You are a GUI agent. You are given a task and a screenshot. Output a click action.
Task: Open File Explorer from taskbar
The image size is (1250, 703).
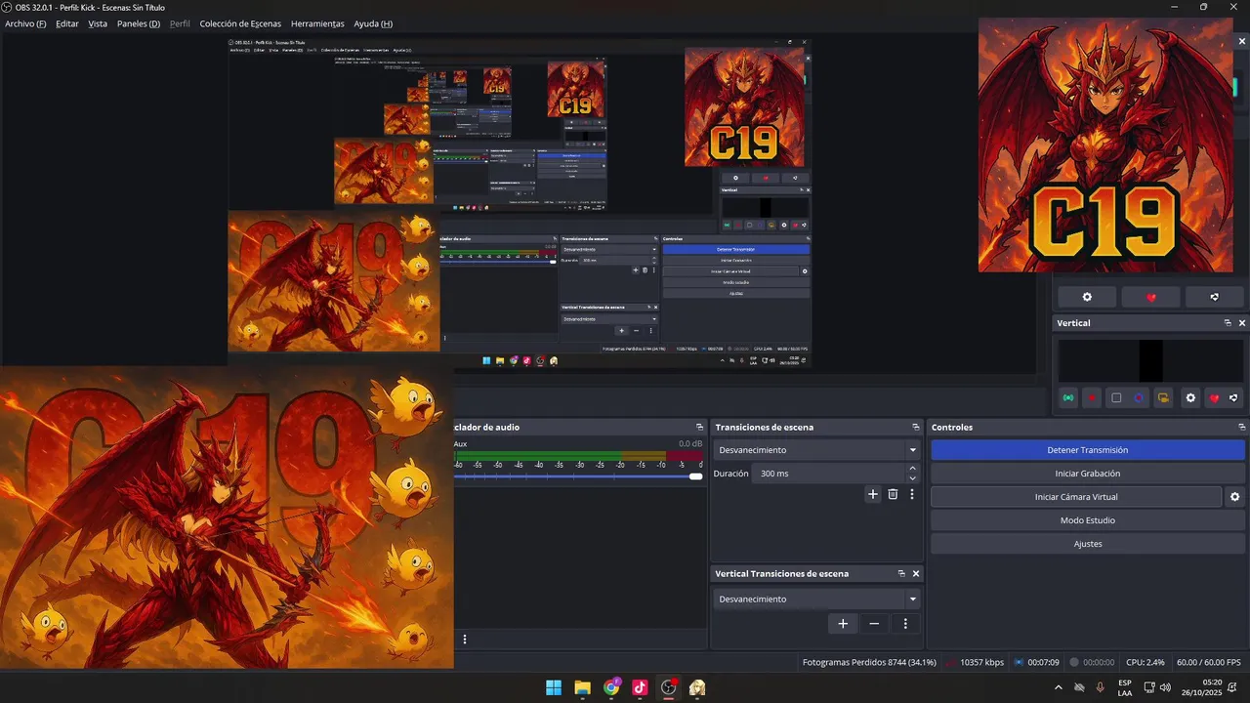pos(582,687)
